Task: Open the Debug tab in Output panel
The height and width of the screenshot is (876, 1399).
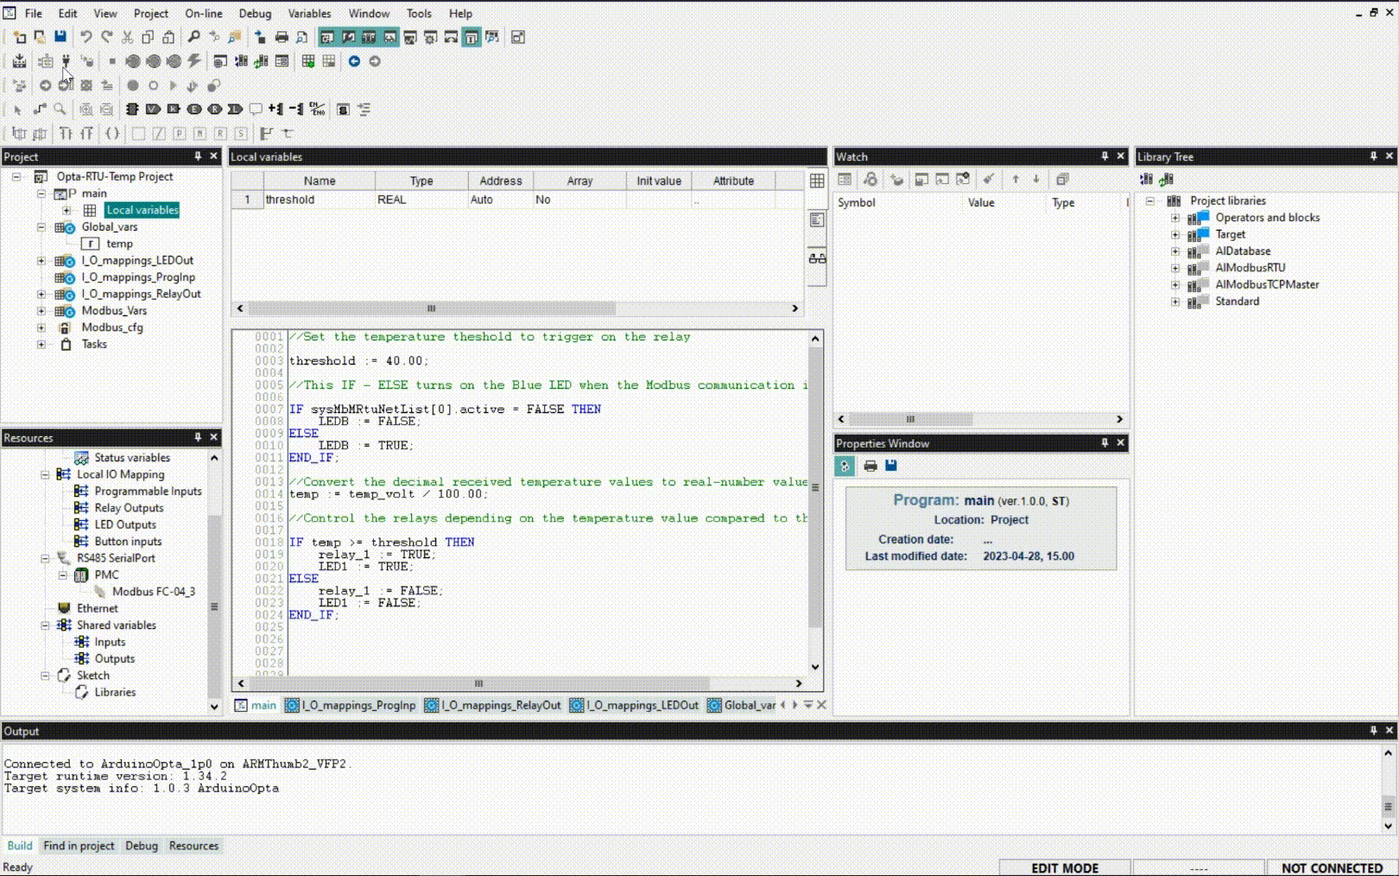Action: [141, 846]
